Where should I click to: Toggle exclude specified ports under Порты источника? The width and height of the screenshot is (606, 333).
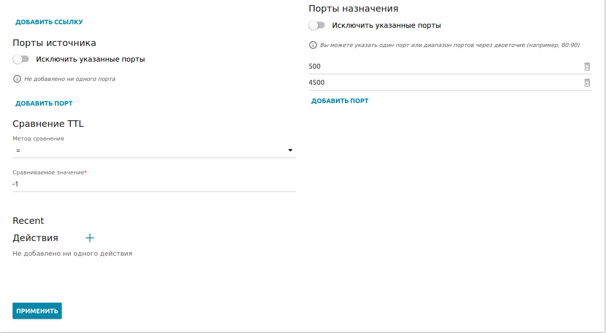21,59
